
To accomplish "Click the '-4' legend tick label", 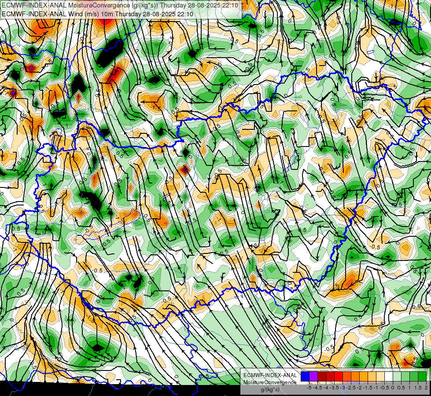I will click(326, 388).
